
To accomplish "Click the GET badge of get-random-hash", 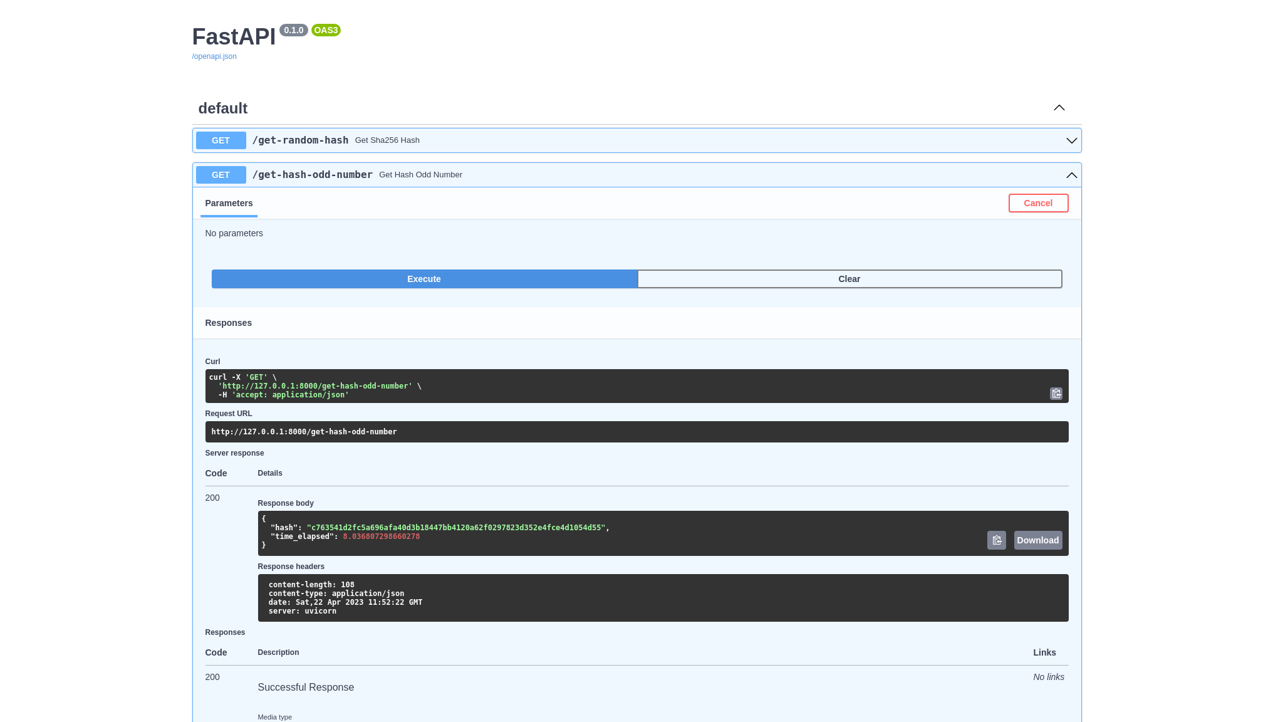I will pos(221,140).
